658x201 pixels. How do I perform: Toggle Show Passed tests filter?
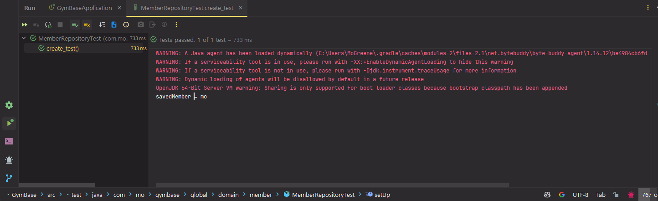(x=75, y=25)
